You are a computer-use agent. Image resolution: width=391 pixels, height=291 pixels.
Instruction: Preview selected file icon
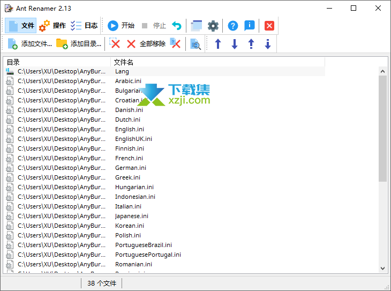pyautogui.click(x=195, y=44)
